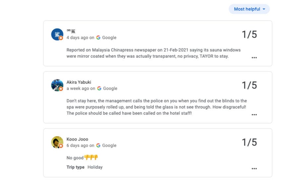Click the thumbs-down emojis in the No good review
The width and height of the screenshot is (305, 190).
91,157
